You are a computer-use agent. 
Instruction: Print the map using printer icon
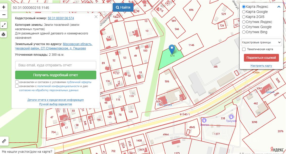(4, 34)
